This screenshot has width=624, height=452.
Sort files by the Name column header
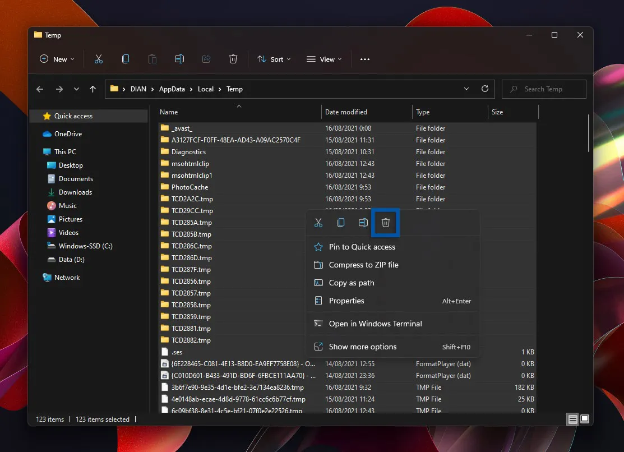[168, 112]
